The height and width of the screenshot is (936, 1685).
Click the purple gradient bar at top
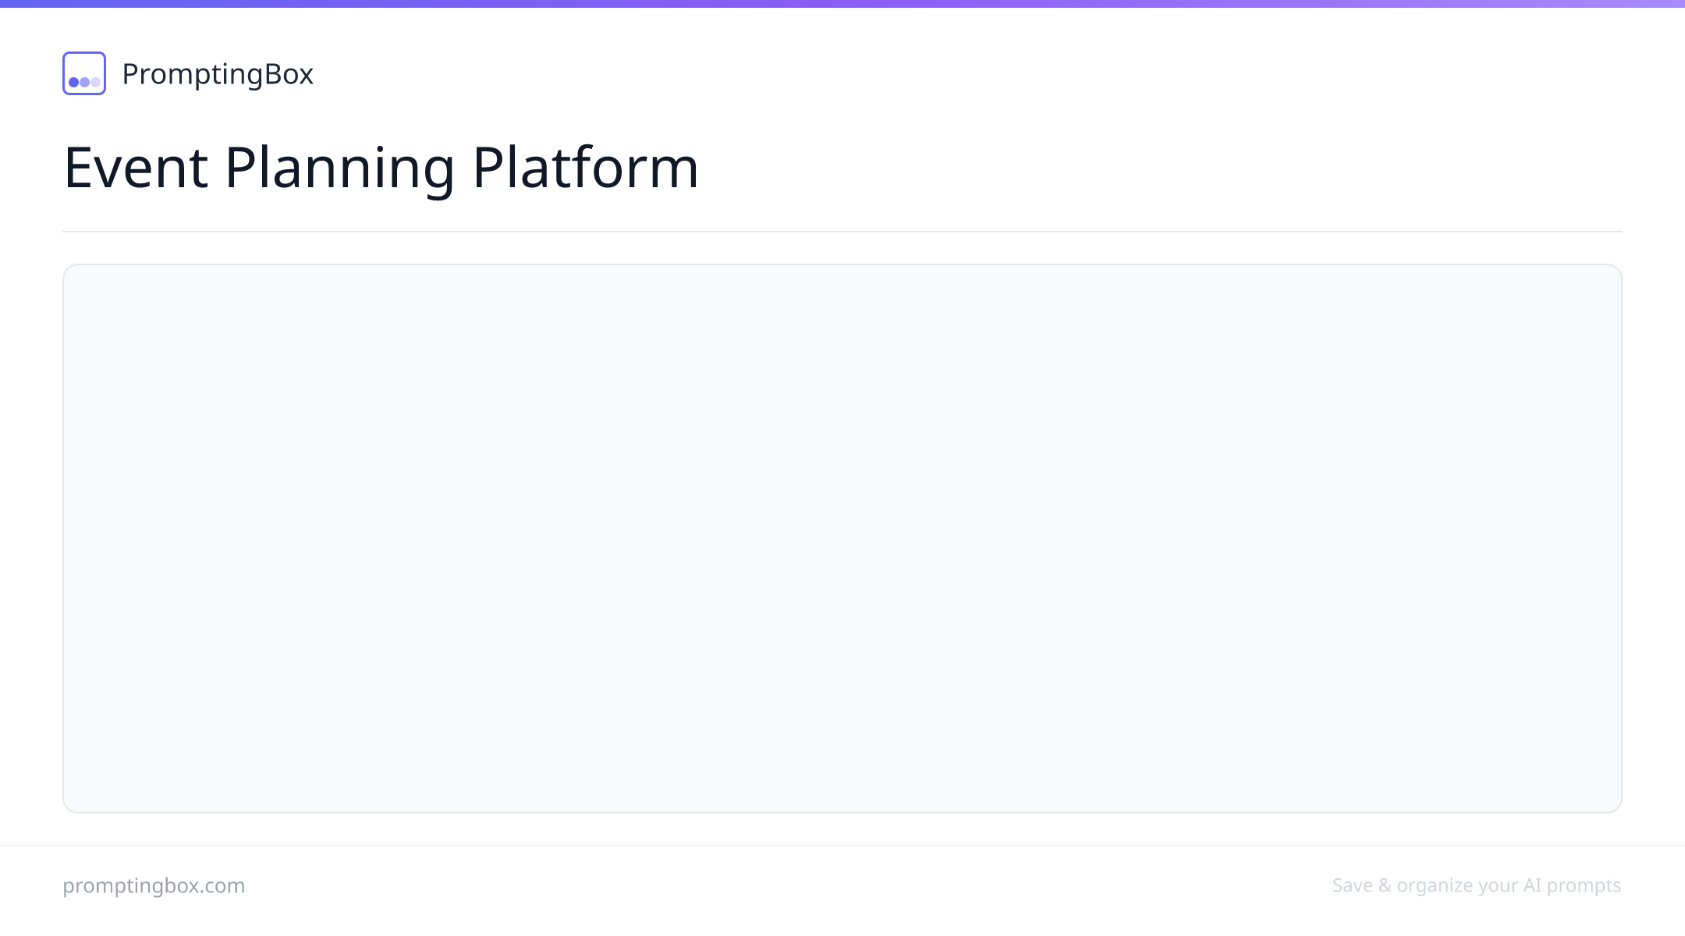click(842, 4)
